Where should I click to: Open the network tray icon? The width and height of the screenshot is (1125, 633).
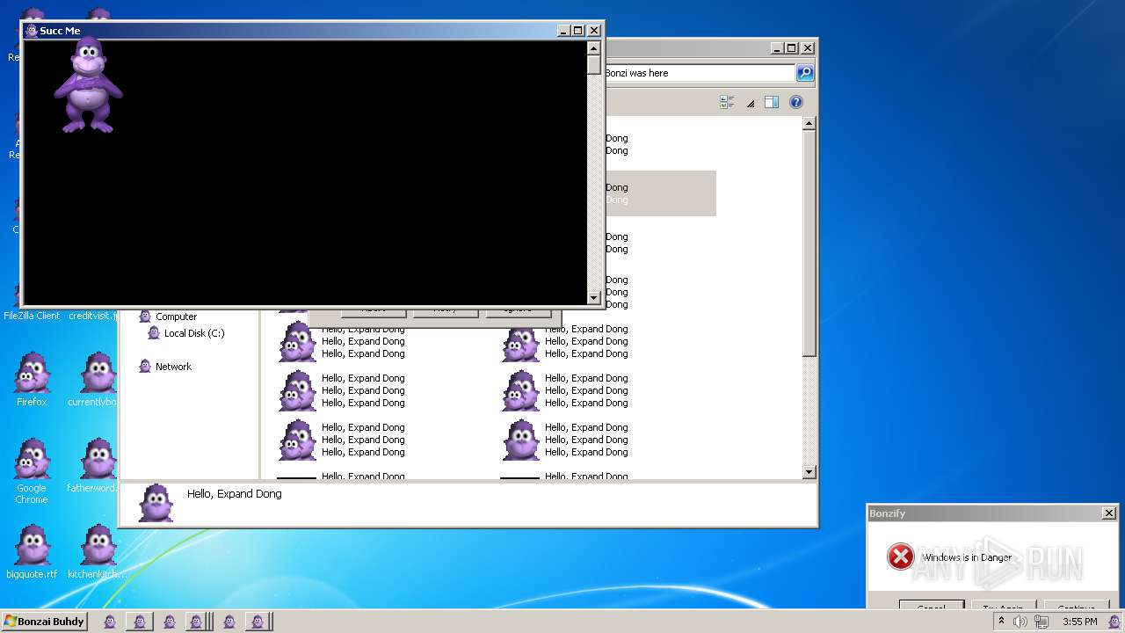coord(1042,622)
